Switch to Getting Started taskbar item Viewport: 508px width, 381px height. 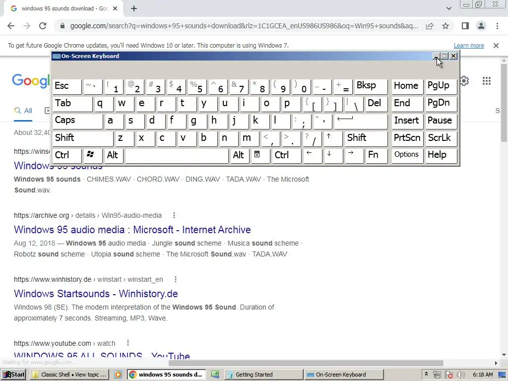(263, 375)
